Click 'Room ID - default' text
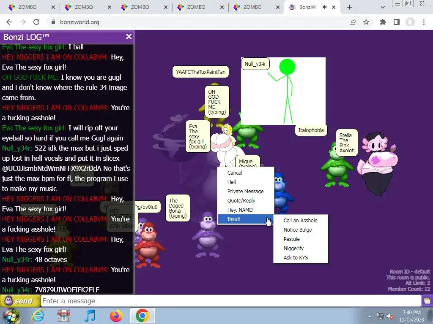The height and width of the screenshot is (324, 433). 410,272
